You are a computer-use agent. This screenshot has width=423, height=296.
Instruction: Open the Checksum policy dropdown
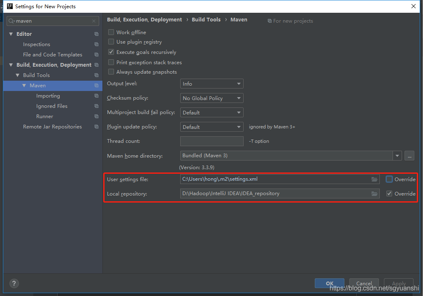click(211, 98)
